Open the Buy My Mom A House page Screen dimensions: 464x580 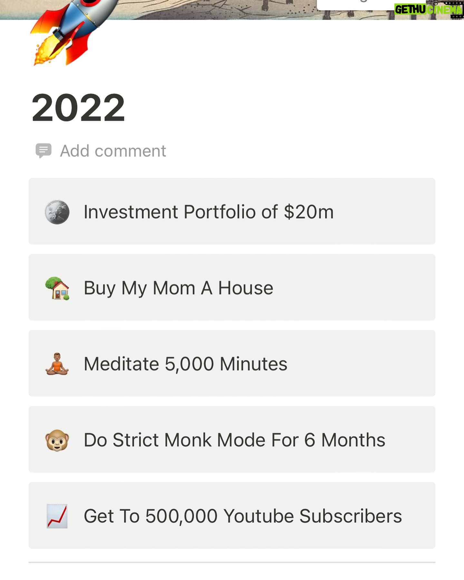(x=178, y=288)
